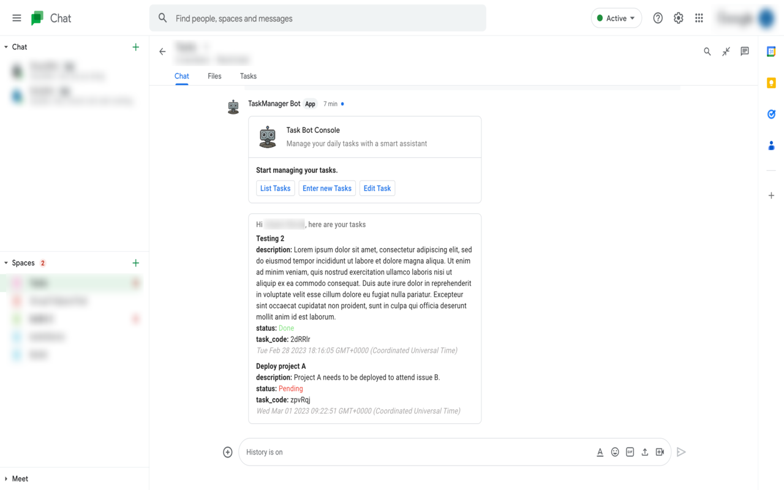Switch to the Tasks tab
The image size is (784, 490).
(247, 76)
